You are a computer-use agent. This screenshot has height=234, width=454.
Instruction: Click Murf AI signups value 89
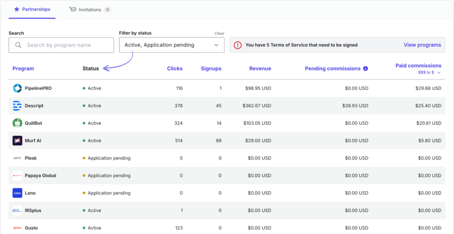coord(218,141)
